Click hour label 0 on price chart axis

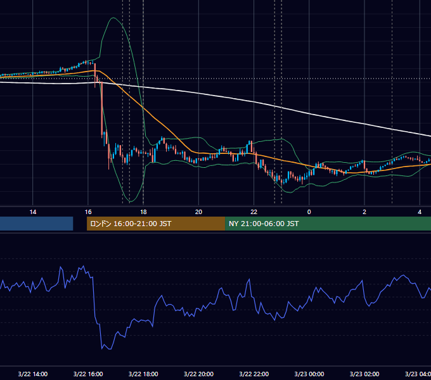pyautogui.click(x=309, y=212)
